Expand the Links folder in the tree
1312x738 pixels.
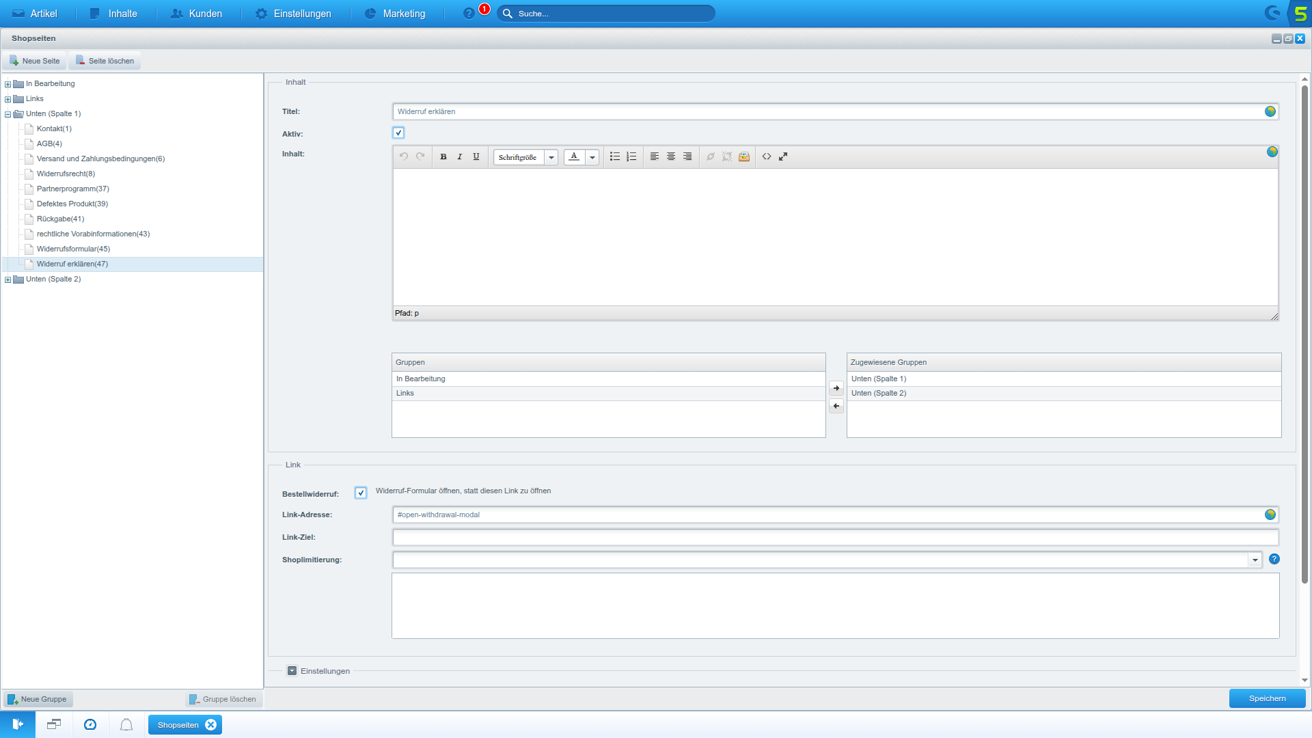click(x=8, y=99)
